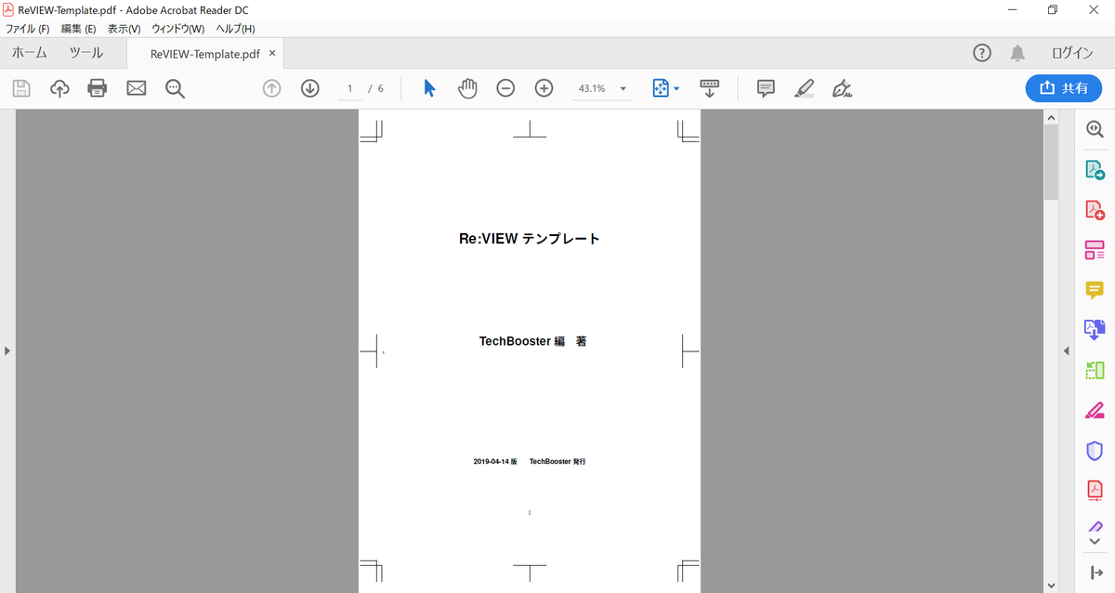Enable scrolling mode keyboard icon
The width and height of the screenshot is (1115, 593).
point(710,88)
